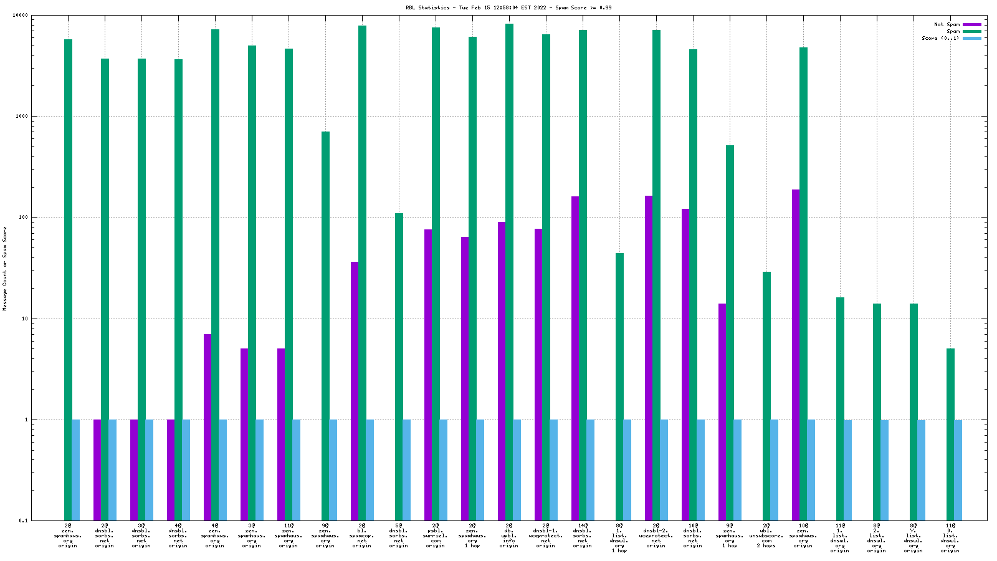Select the 'Not Spam' legend label
The width and height of the screenshot is (997, 561).
coord(947,25)
